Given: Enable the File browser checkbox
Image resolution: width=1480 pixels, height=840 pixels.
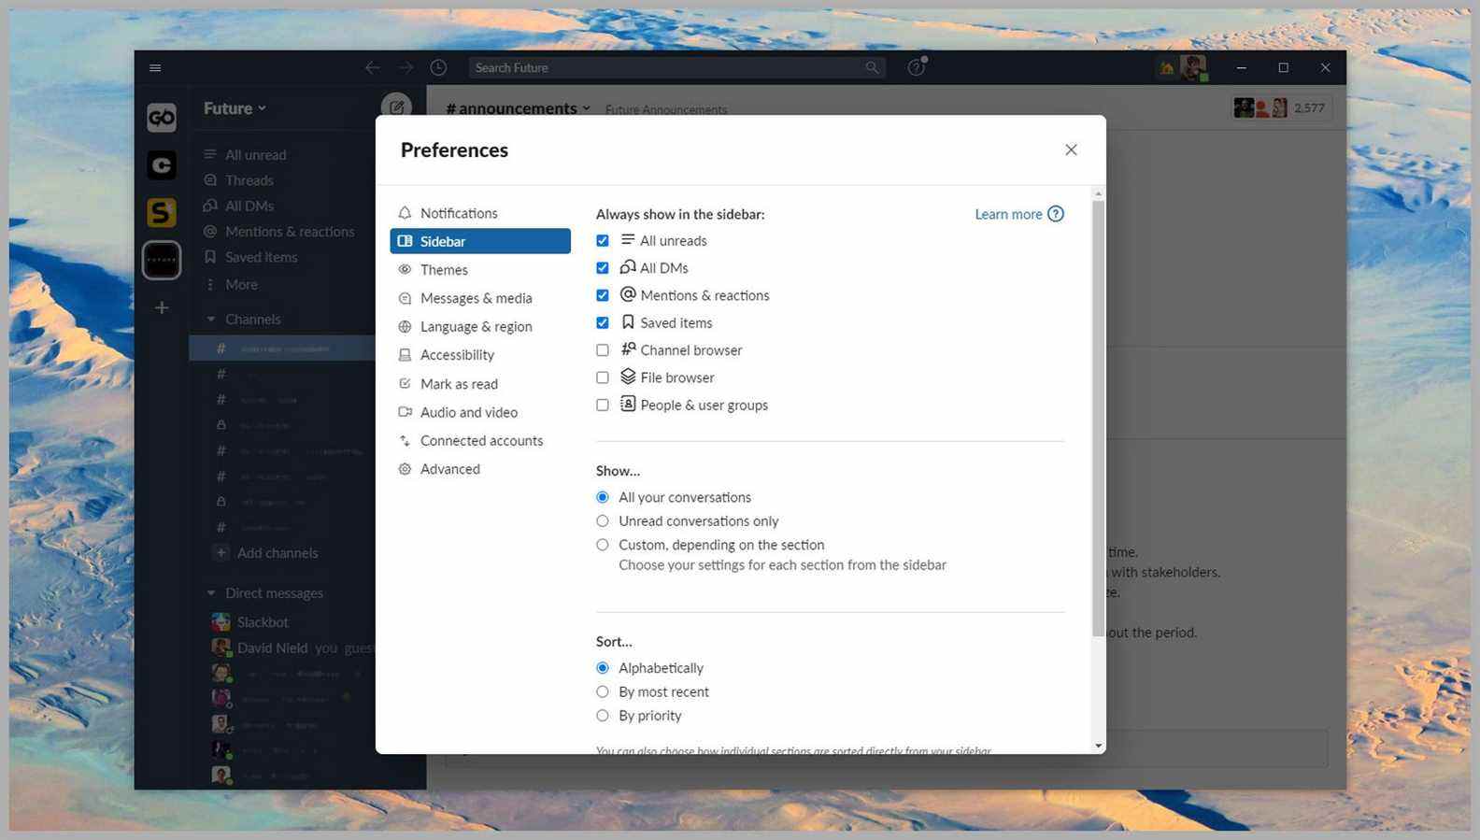Looking at the screenshot, I should click(603, 377).
